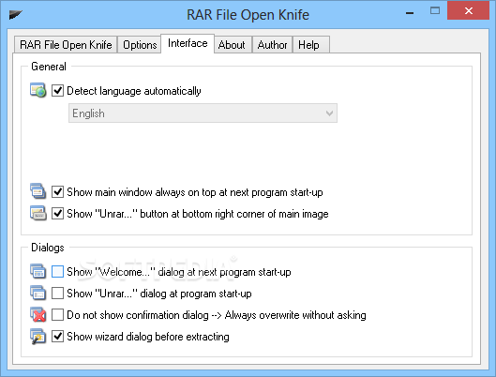Disable Detect language automatically checkbox

pyautogui.click(x=57, y=90)
